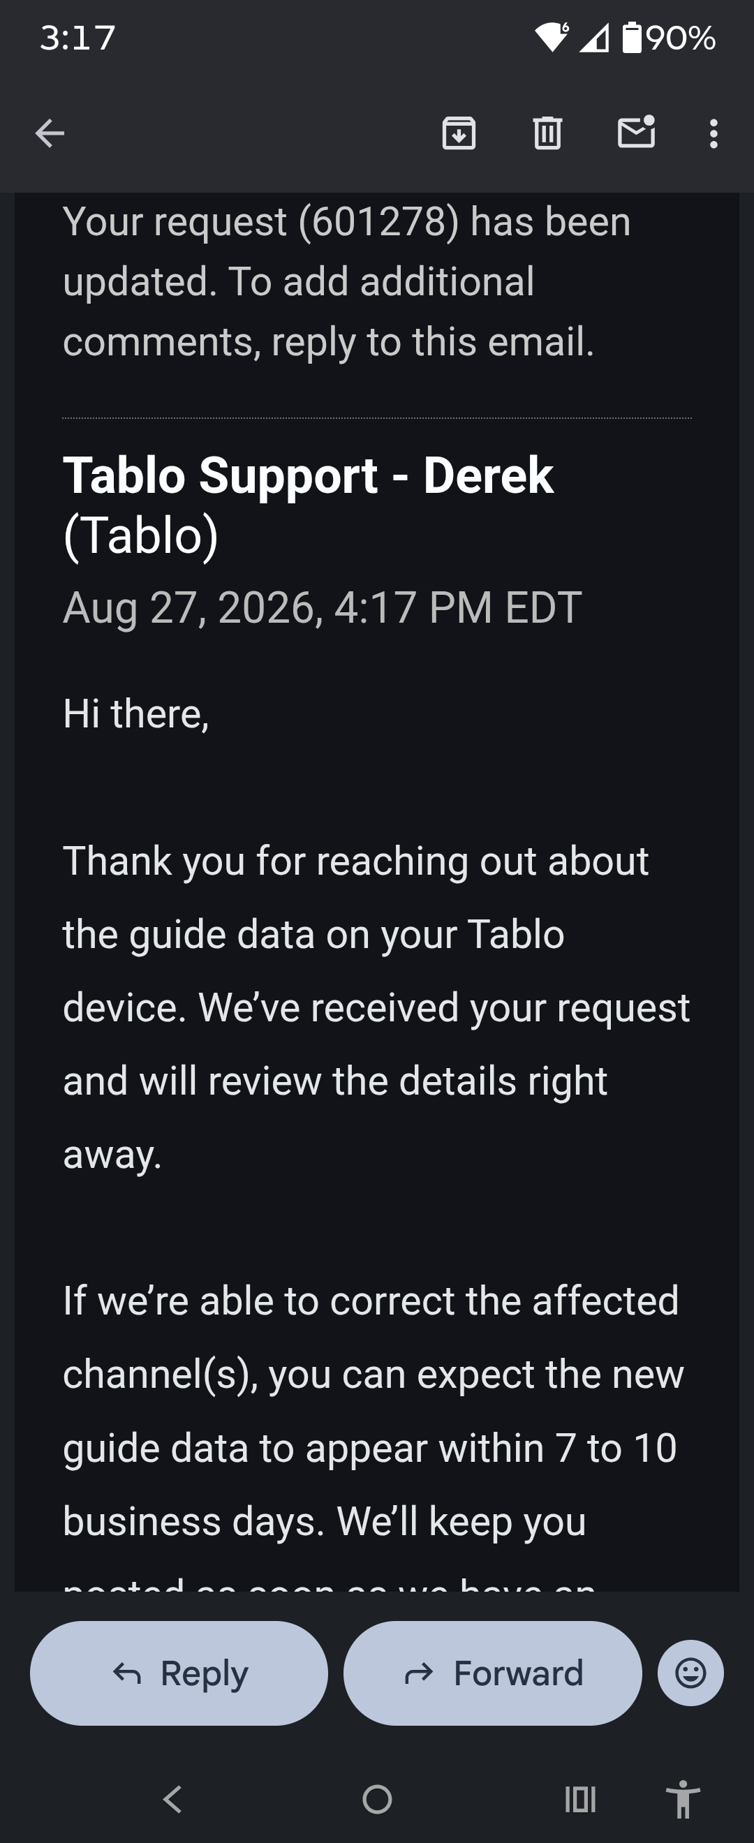Image resolution: width=754 pixels, height=1843 pixels.
Task: Tap the cellular signal icon
Action: point(593,38)
